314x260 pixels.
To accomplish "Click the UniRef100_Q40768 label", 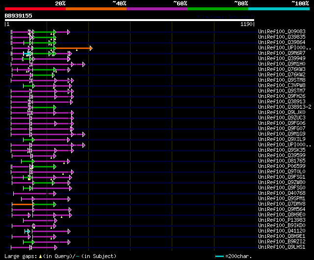I will click(282, 193).
